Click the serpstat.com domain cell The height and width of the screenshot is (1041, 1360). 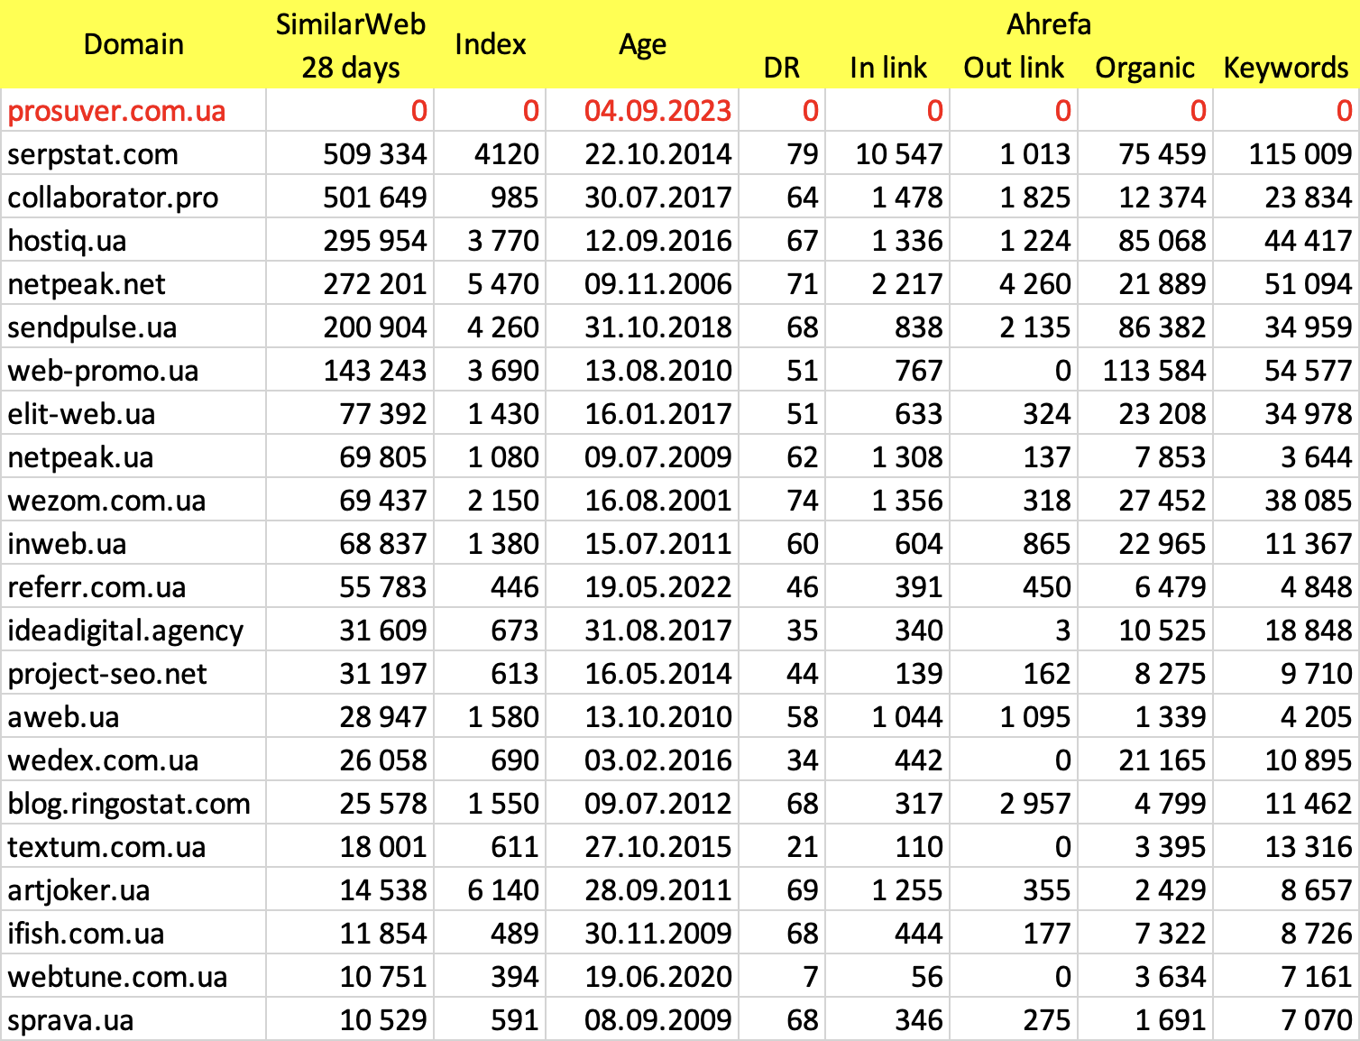pos(93,154)
